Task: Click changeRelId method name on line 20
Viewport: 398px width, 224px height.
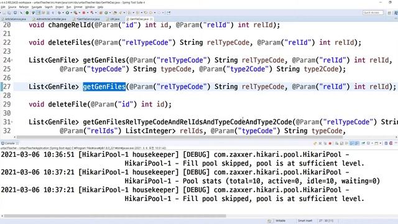Action: [70, 25]
